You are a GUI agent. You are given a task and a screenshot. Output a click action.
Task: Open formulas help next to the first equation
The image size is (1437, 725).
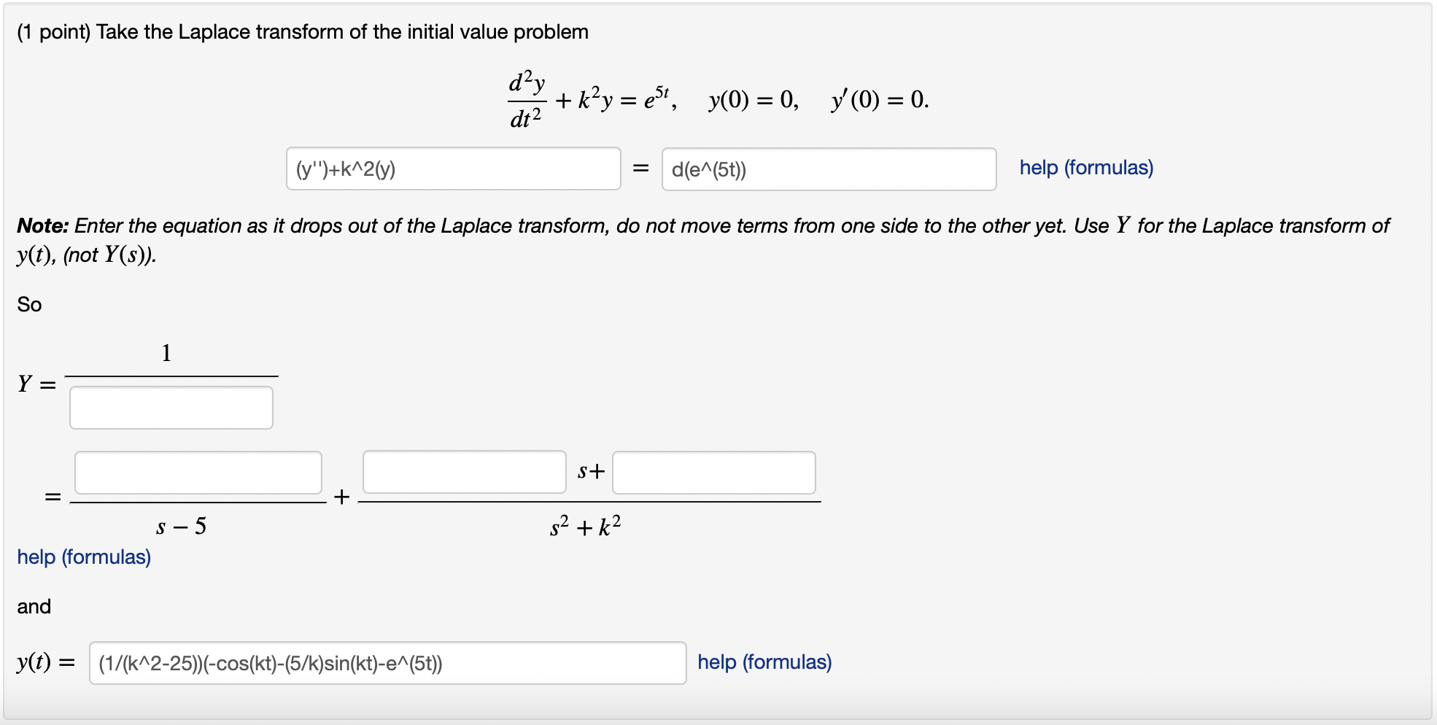tap(1085, 168)
